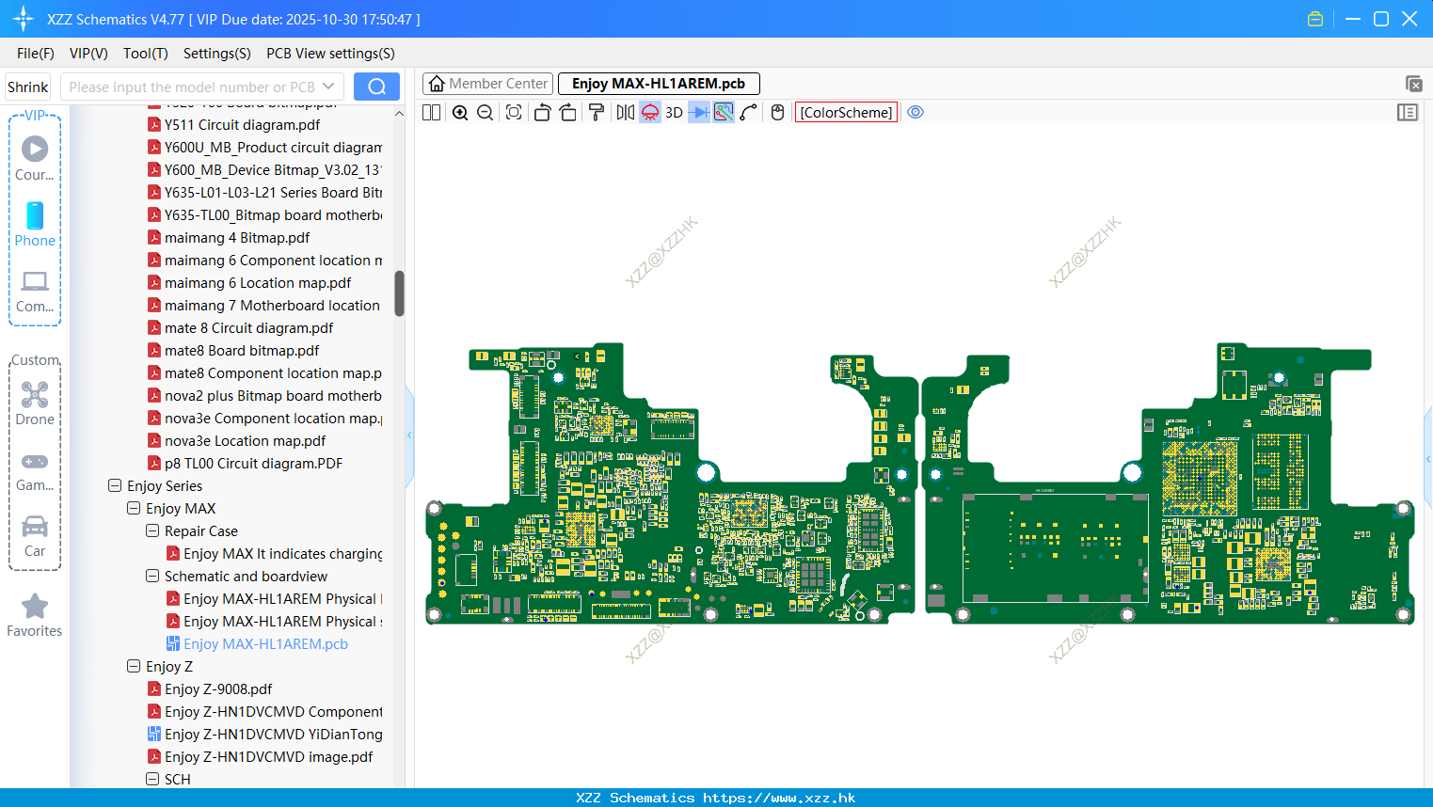Collapse the Repair Case node
This screenshot has width=1433, height=807.
[152, 531]
